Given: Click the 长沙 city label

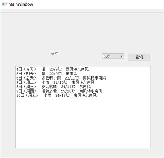Looking at the screenshot, I should (55, 54).
